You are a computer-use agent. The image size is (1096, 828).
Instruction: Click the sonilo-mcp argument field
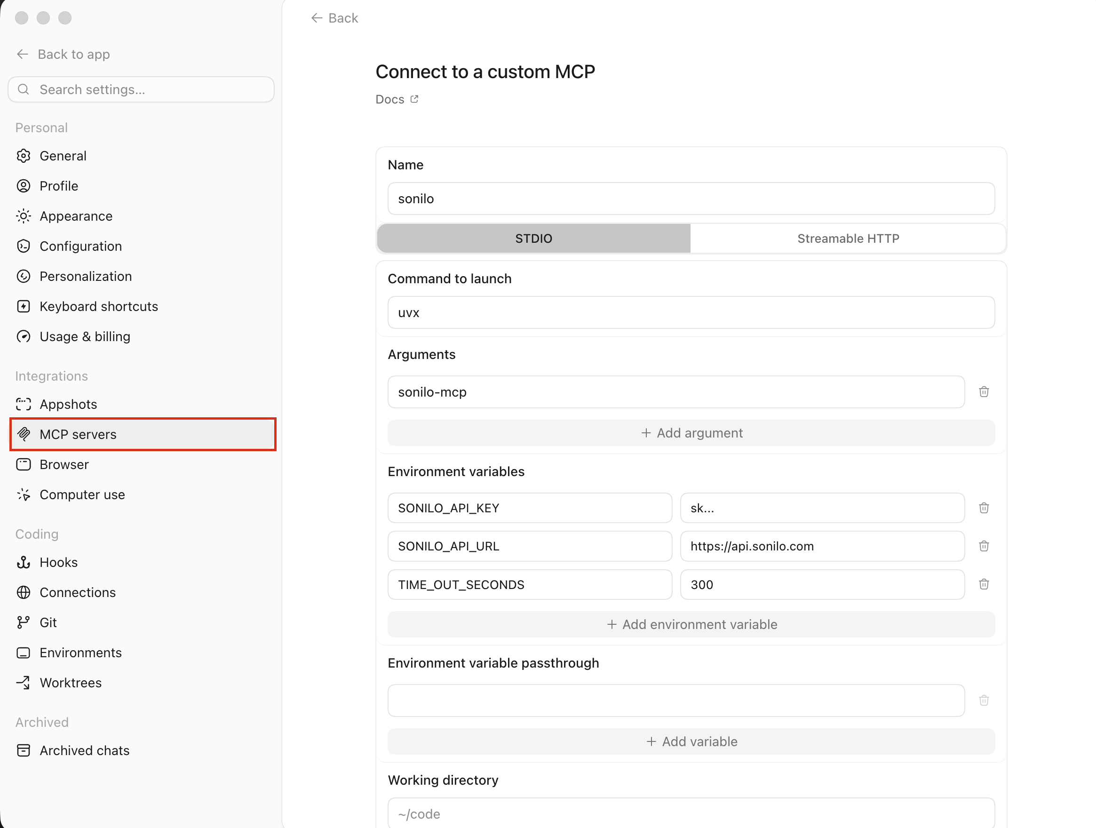(676, 392)
